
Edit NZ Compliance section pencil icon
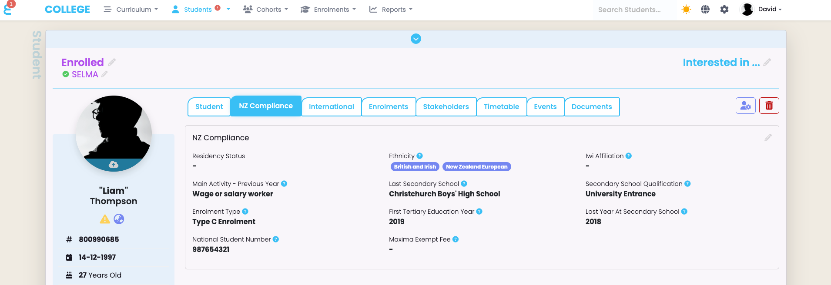tap(768, 138)
